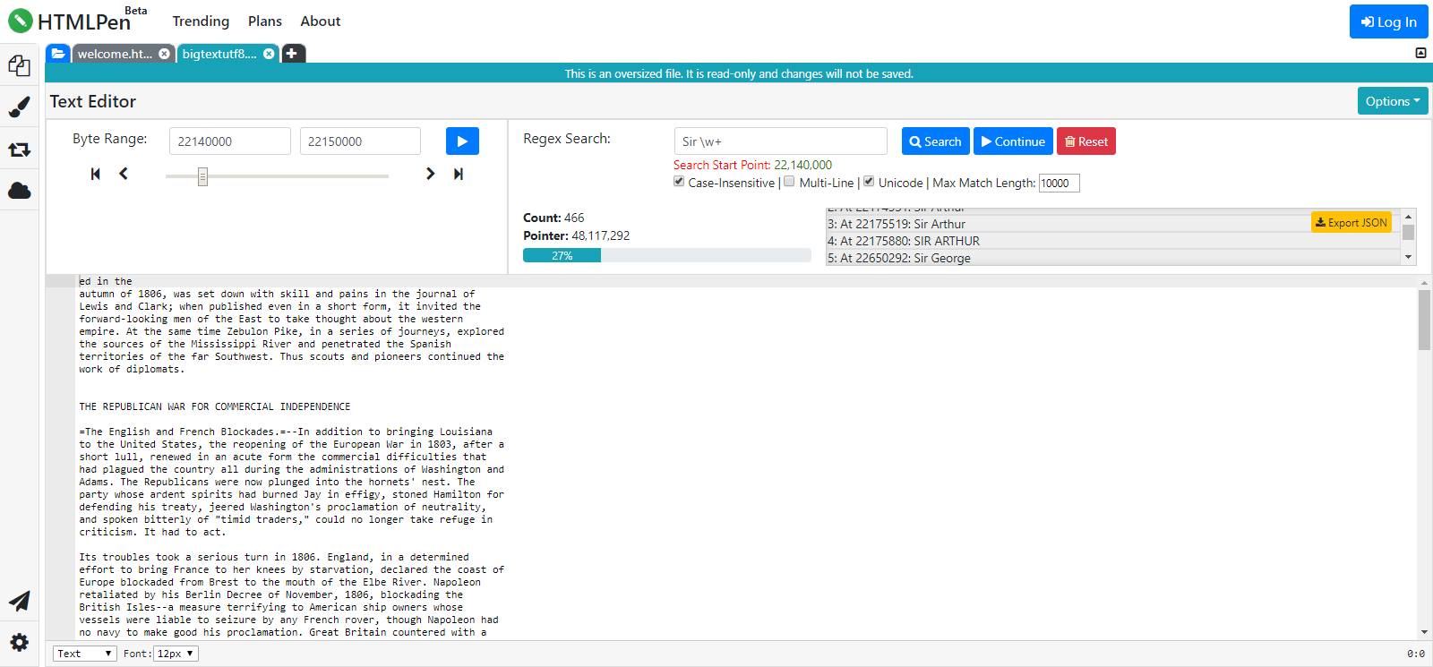Click the Log In button

tap(1389, 21)
